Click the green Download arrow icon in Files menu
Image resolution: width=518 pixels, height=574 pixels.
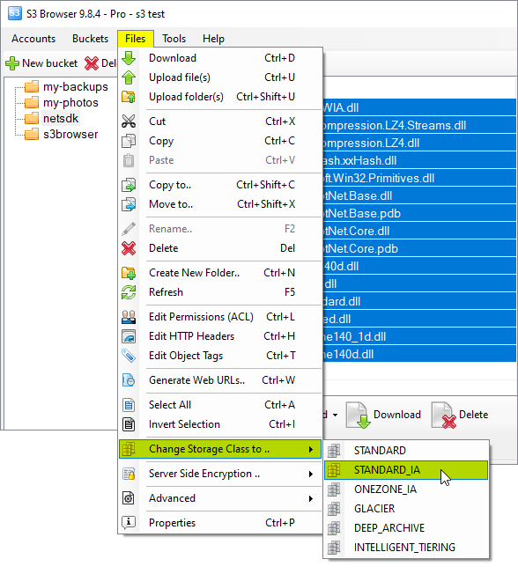coord(129,58)
